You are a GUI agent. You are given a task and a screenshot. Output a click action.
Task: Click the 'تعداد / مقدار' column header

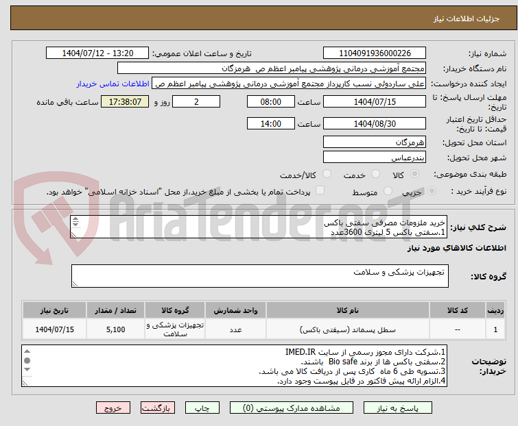click(x=116, y=310)
